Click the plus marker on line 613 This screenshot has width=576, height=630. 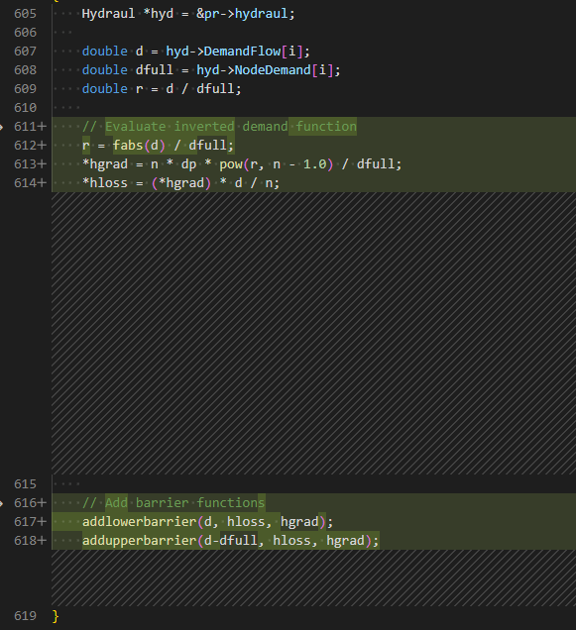pos(42,163)
